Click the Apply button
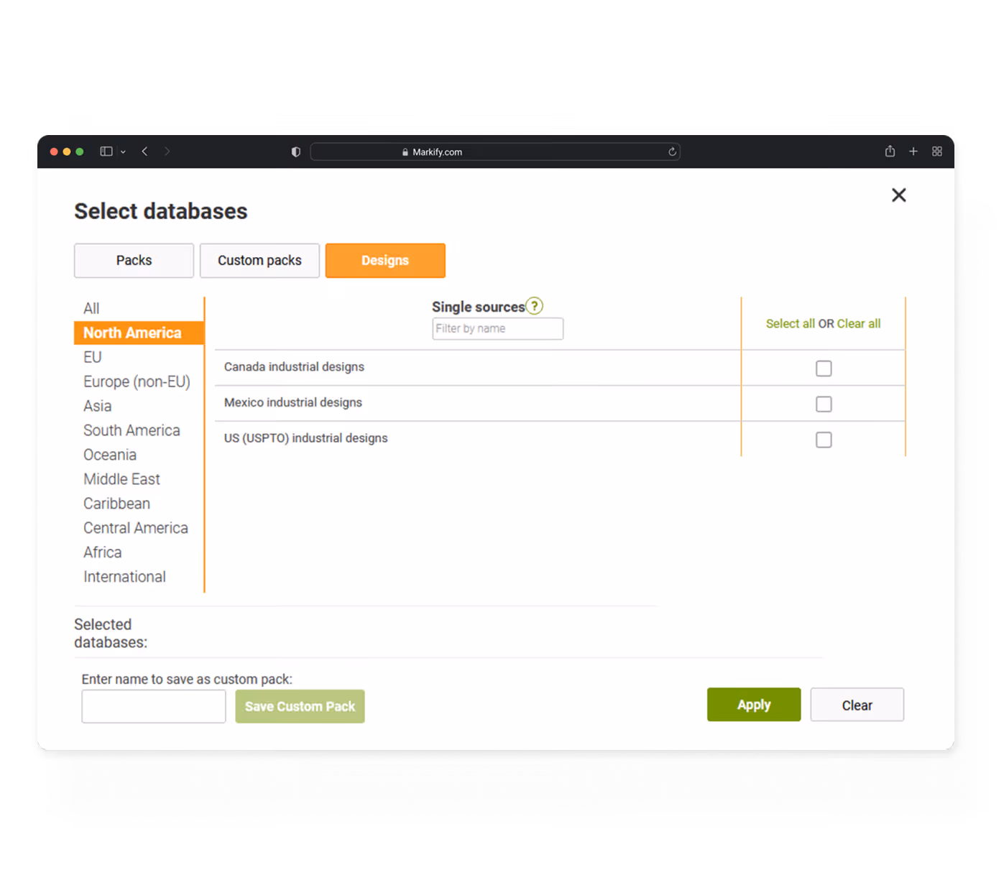Viewport: 1004px width, 885px height. pyautogui.click(x=754, y=705)
